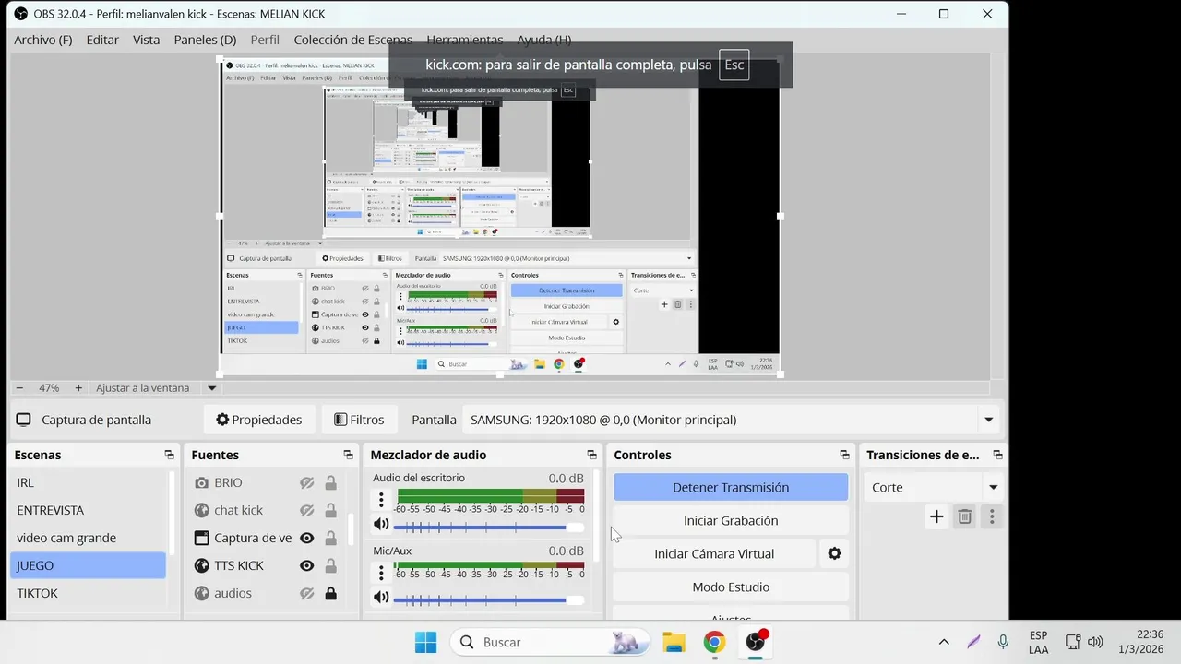The image size is (1181, 664).
Task: Open the Archivo menu
Action: [x=42, y=40]
